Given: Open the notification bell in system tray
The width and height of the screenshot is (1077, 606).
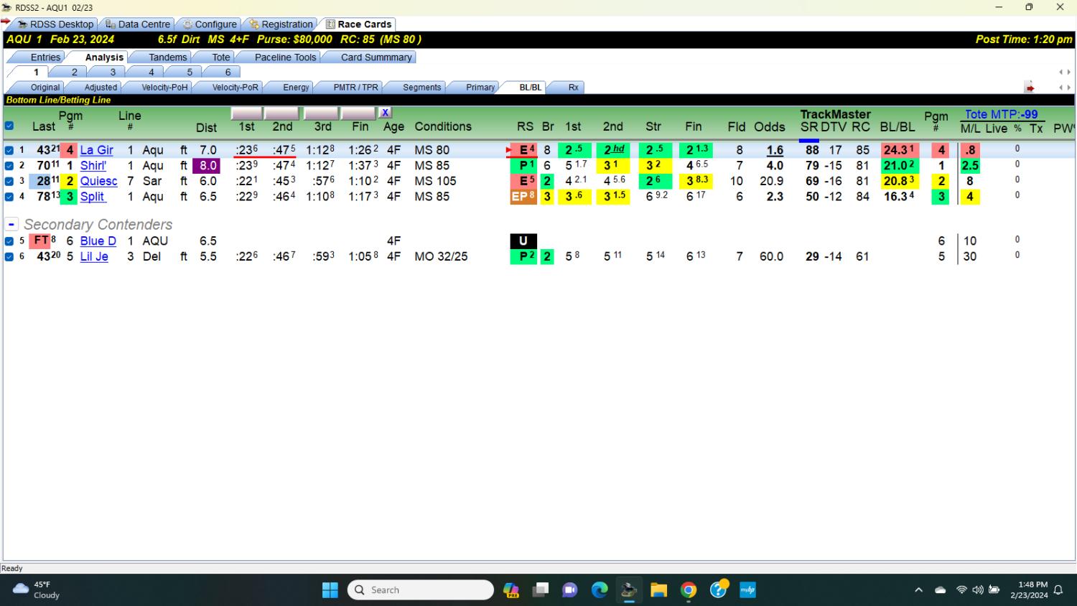Looking at the screenshot, I should pos(1058,590).
